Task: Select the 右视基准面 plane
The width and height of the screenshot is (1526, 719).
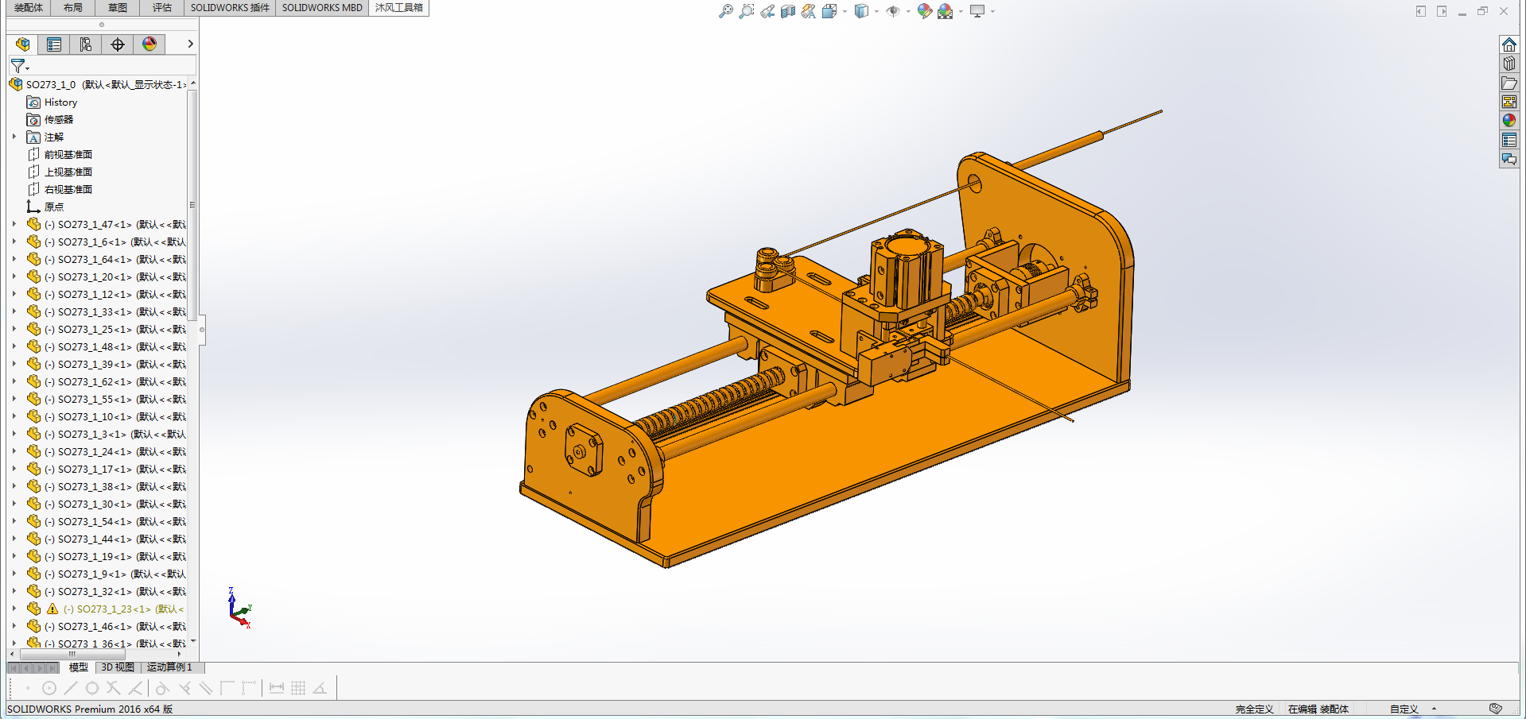Action: pyautogui.click(x=60, y=190)
